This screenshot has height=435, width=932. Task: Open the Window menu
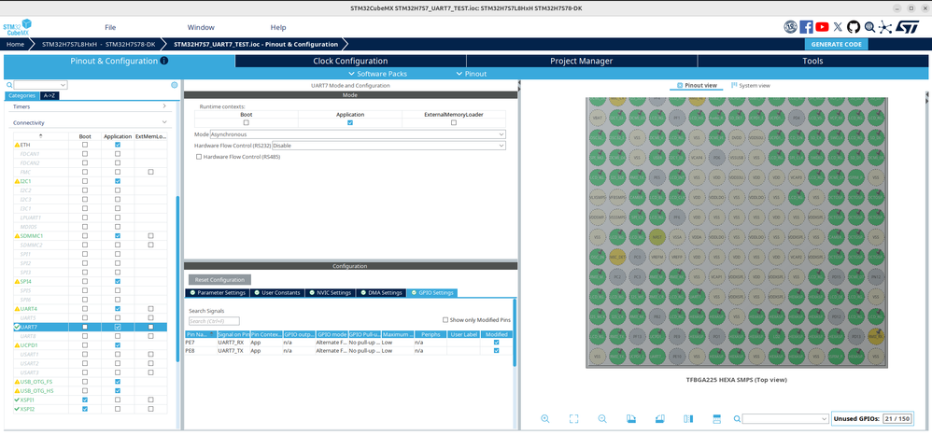(201, 27)
